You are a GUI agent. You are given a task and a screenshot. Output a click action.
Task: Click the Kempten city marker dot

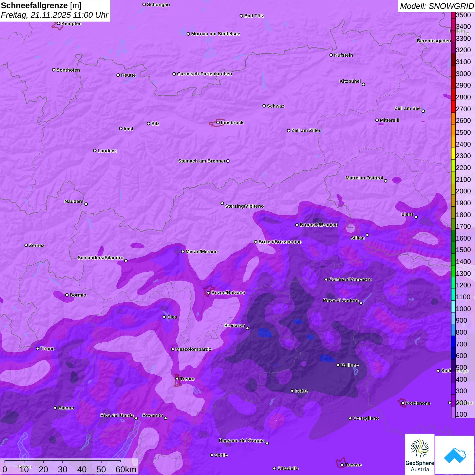58,23
